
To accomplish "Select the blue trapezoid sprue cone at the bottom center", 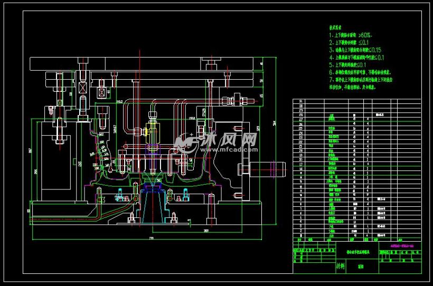I will 152,208.
